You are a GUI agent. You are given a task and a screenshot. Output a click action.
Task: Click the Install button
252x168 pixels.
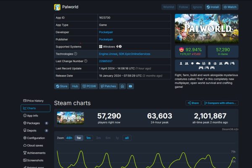[x=213, y=7]
